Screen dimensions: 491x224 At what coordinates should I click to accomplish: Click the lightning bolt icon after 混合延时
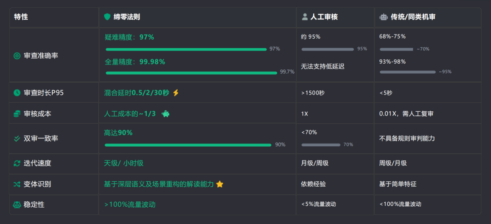(176, 93)
